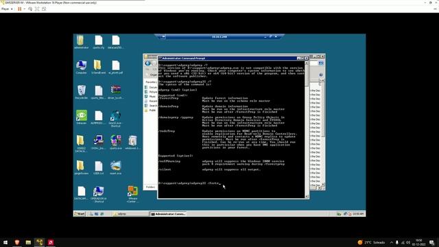Click the remote desktop connection bar address

[219, 36]
